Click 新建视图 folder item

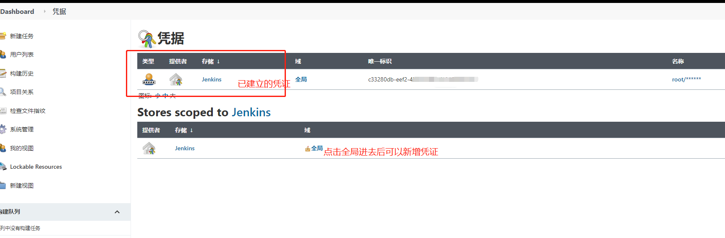[x=21, y=186]
